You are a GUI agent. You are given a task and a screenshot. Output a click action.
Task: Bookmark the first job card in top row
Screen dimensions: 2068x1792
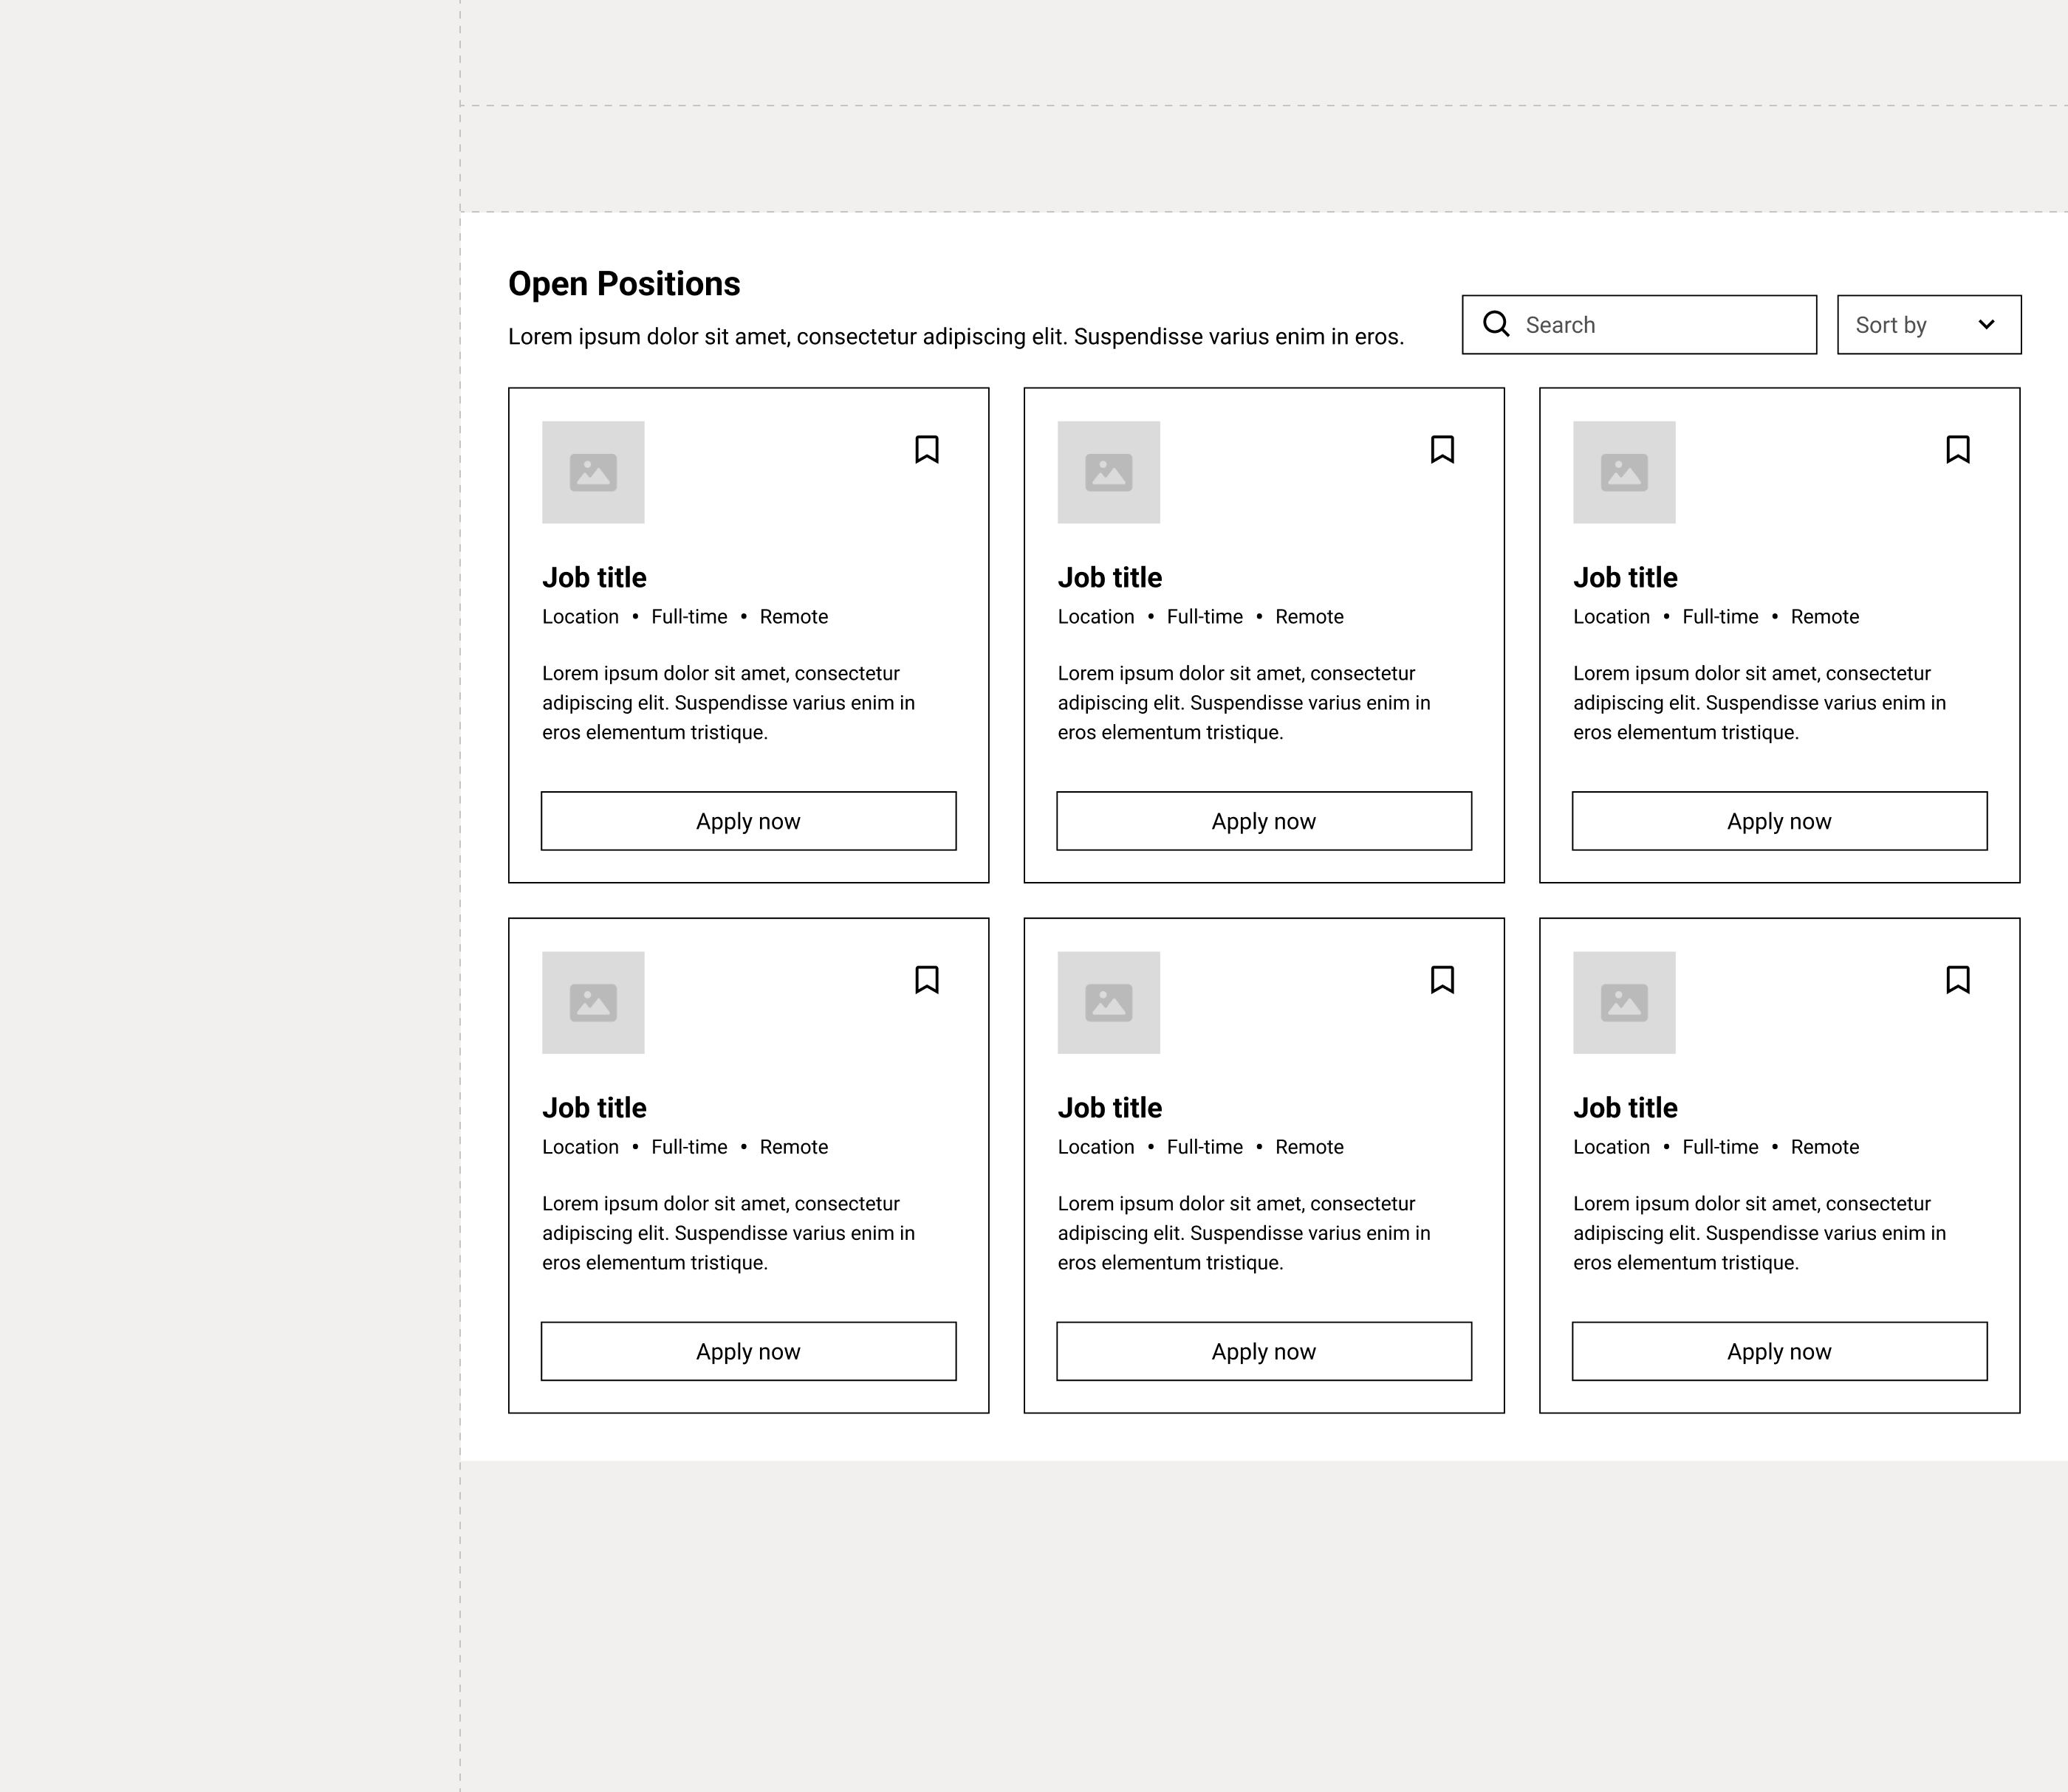coord(926,449)
